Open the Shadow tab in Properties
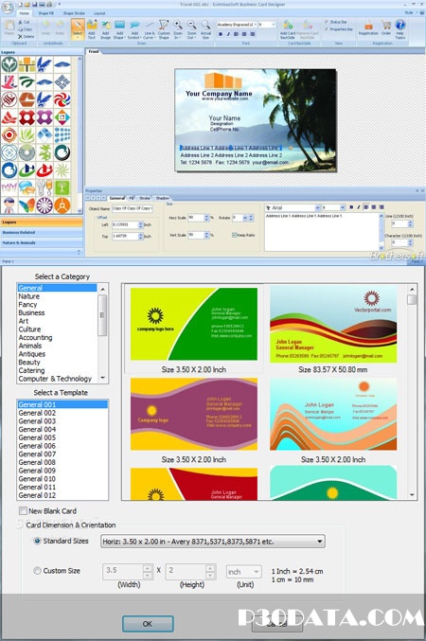 pyautogui.click(x=162, y=198)
